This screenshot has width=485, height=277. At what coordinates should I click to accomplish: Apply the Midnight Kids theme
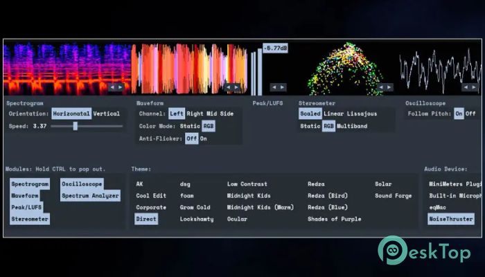249,196
